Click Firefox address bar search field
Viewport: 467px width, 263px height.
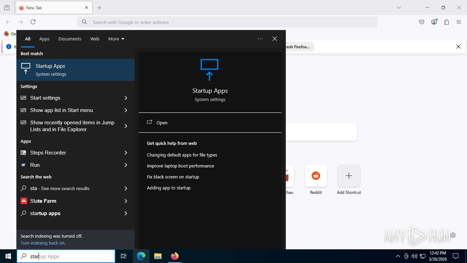pyautogui.click(x=227, y=22)
